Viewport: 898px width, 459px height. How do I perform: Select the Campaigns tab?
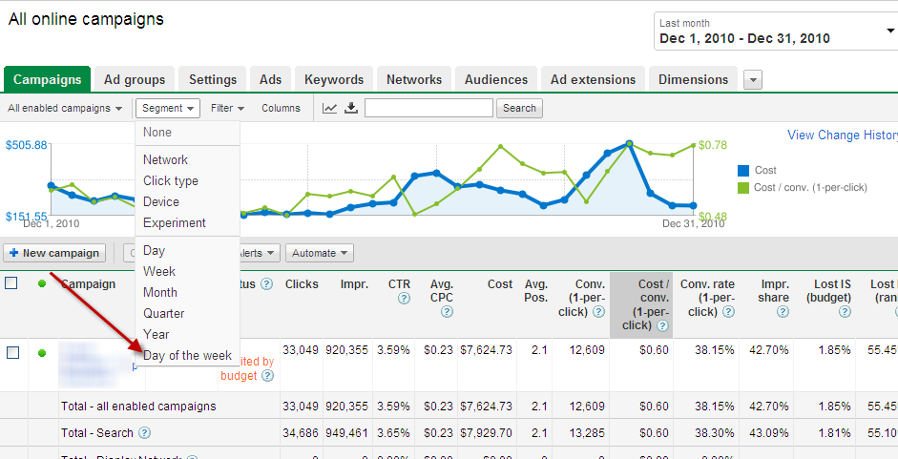(48, 79)
